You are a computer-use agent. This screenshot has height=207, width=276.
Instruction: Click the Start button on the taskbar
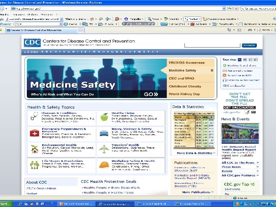click(7, 204)
